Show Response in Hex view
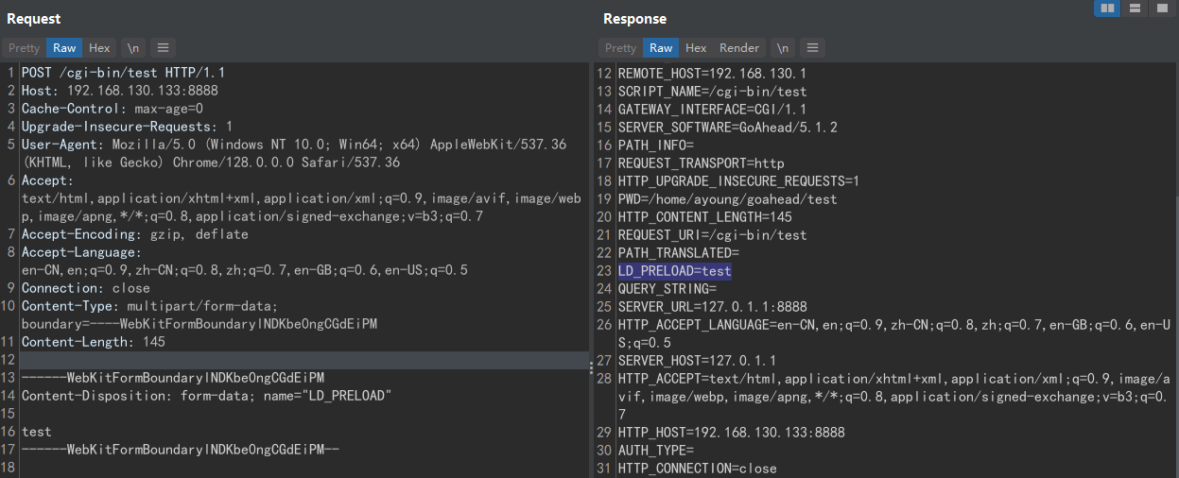Image resolution: width=1179 pixels, height=478 pixels. tap(696, 47)
